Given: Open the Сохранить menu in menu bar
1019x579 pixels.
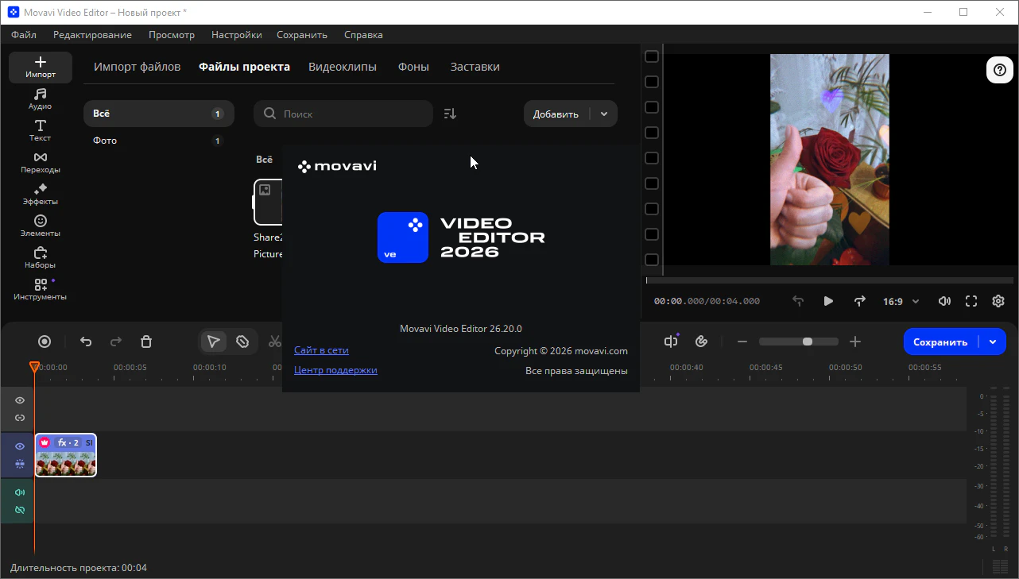Looking at the screenshot, I should point(302,35).
